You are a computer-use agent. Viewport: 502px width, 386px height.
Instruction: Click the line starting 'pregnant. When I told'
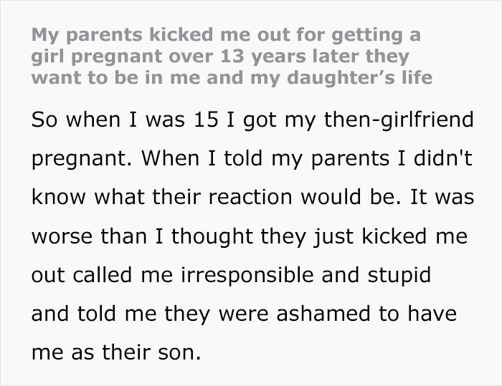click(252, 159)
